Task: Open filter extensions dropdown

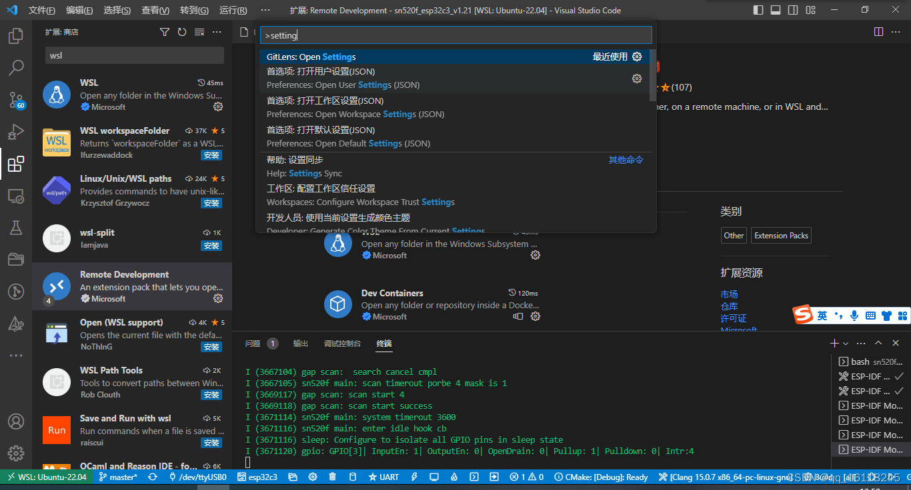Action: 165,32
